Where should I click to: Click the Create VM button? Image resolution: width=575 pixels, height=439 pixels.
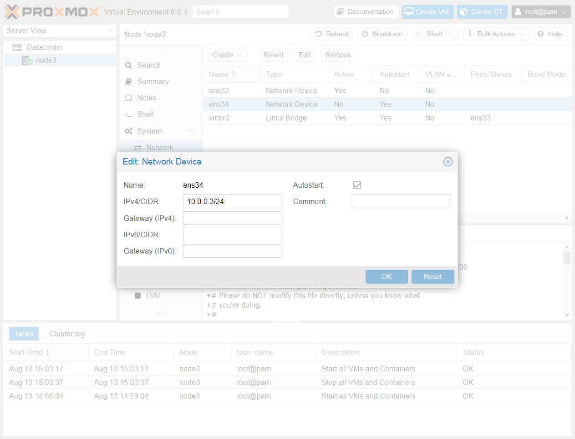(428, 12)
